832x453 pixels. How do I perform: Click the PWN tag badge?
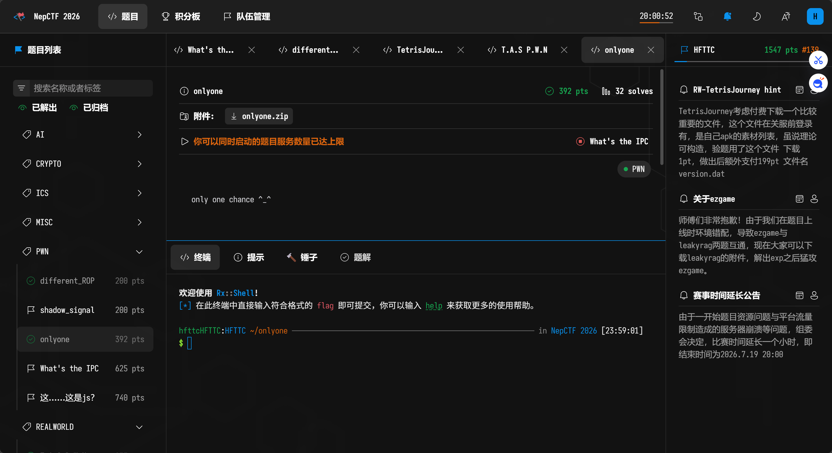(634, 169)
